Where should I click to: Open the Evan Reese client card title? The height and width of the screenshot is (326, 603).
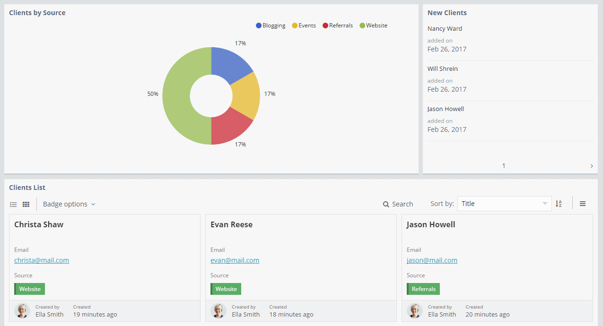(231, 224)
